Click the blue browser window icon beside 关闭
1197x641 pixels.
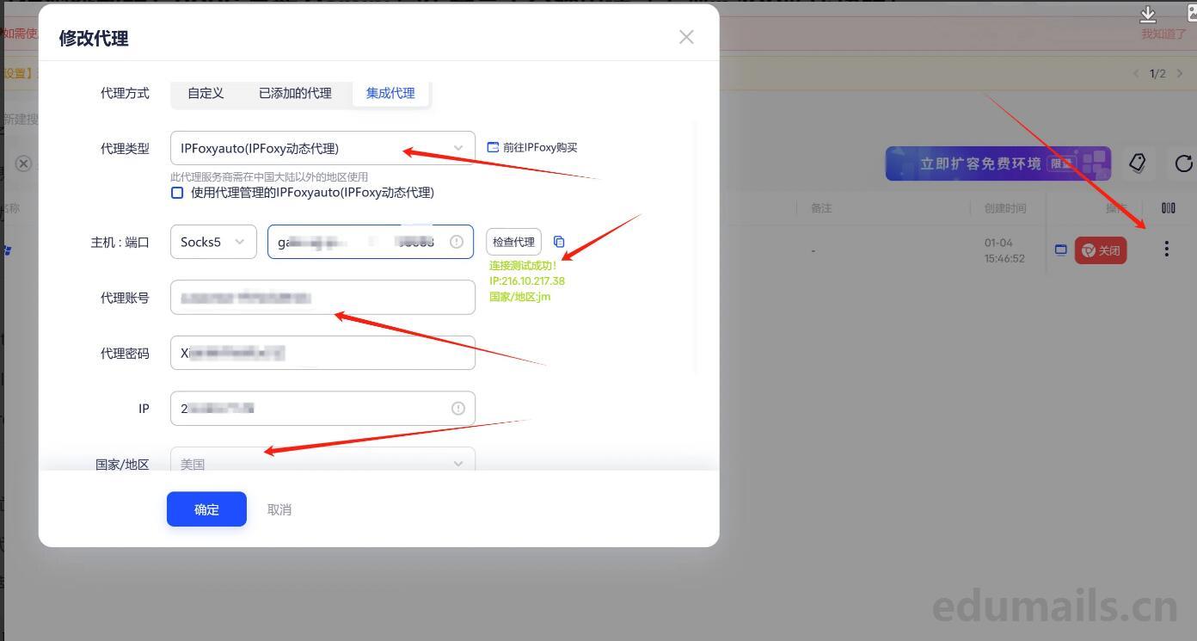[1060, 250]
